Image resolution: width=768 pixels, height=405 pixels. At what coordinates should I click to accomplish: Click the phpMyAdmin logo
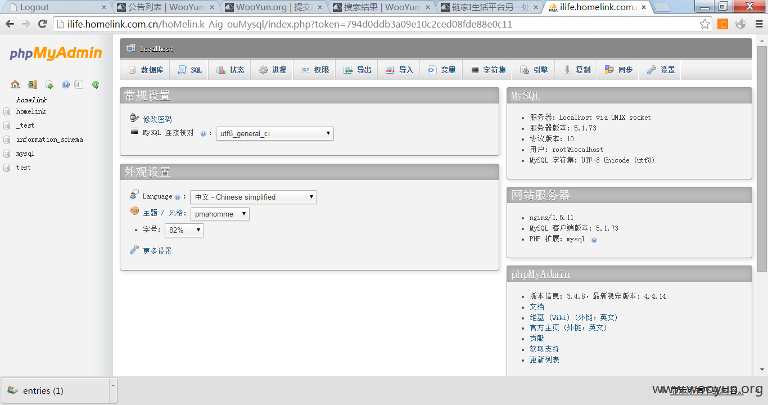[x=56, y=53]
